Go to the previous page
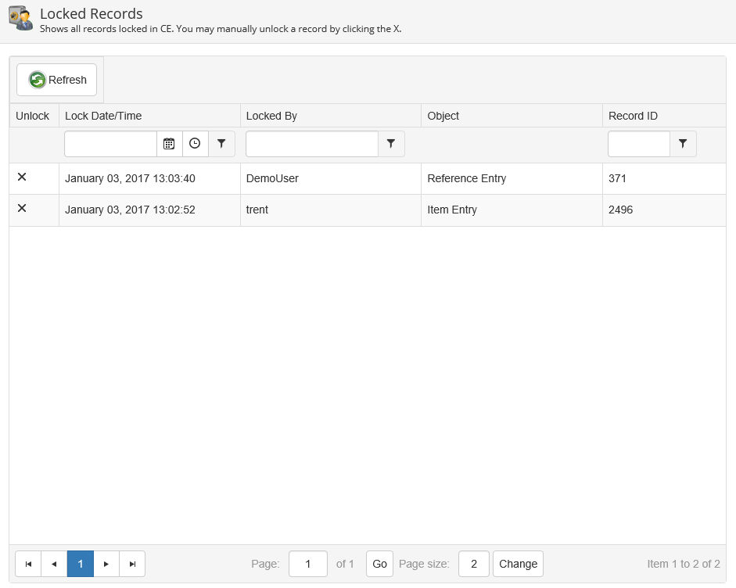The image size is (736, 588). [54, 564]
